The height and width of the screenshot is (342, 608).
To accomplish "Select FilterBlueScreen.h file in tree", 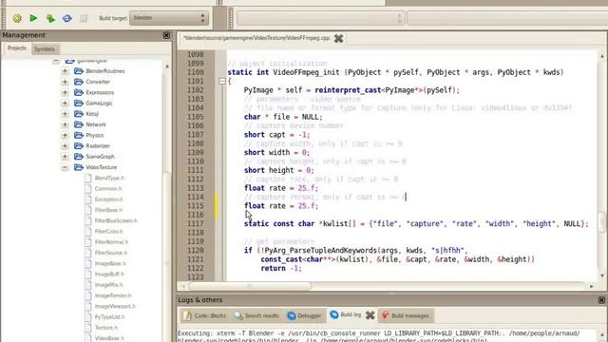I will [x=116, y=220].
